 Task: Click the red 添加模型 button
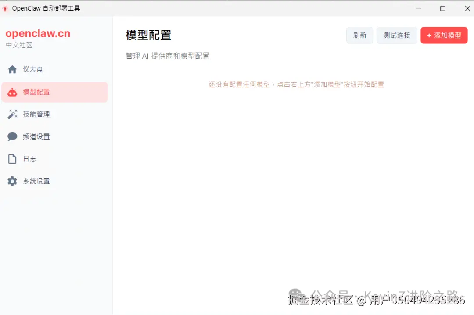pos(444,36)
